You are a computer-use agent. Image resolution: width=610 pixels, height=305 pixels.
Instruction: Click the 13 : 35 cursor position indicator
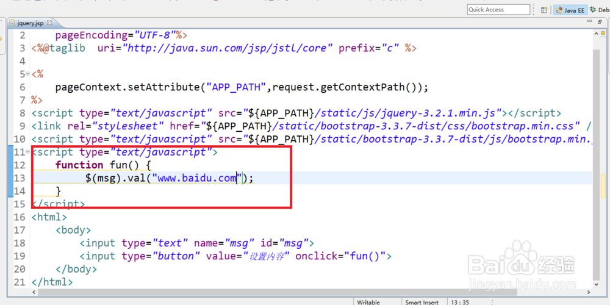[x=459, y=302]
